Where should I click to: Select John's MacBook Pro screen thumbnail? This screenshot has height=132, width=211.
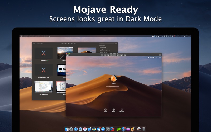pos(44,87)
